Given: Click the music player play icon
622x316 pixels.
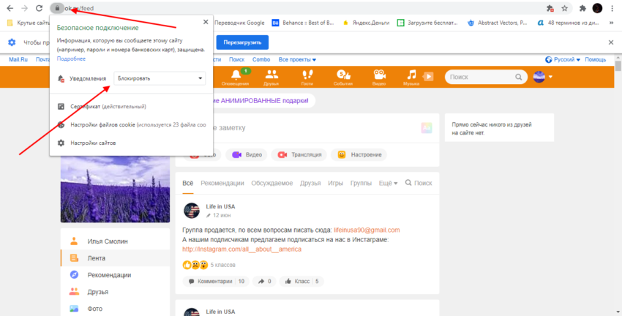Looking at the screenshot, I should [x=428, y=77].
